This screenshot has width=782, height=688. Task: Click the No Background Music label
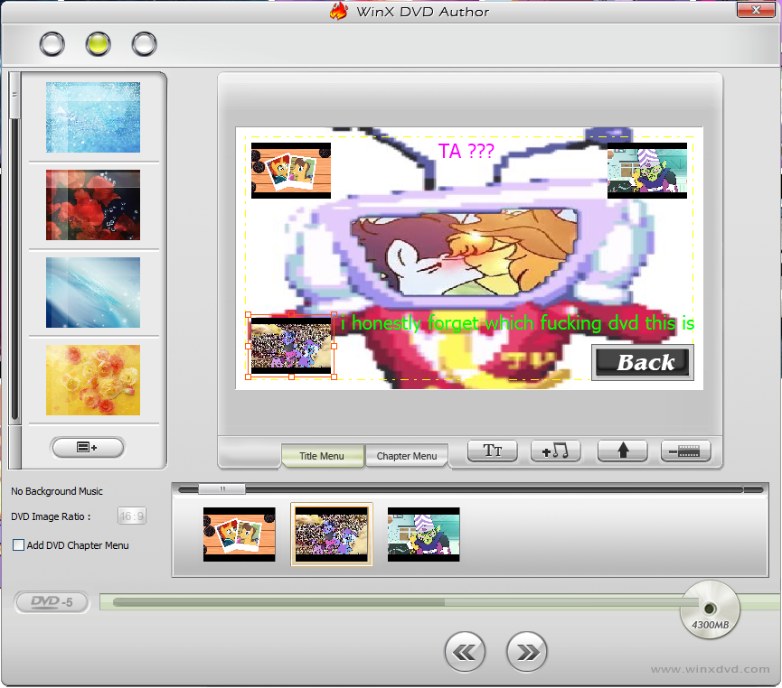point(57,491)
